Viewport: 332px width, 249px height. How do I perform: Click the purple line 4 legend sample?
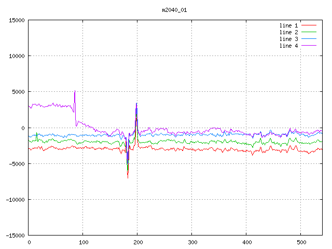pyautogui.click(x=309, y=46)
